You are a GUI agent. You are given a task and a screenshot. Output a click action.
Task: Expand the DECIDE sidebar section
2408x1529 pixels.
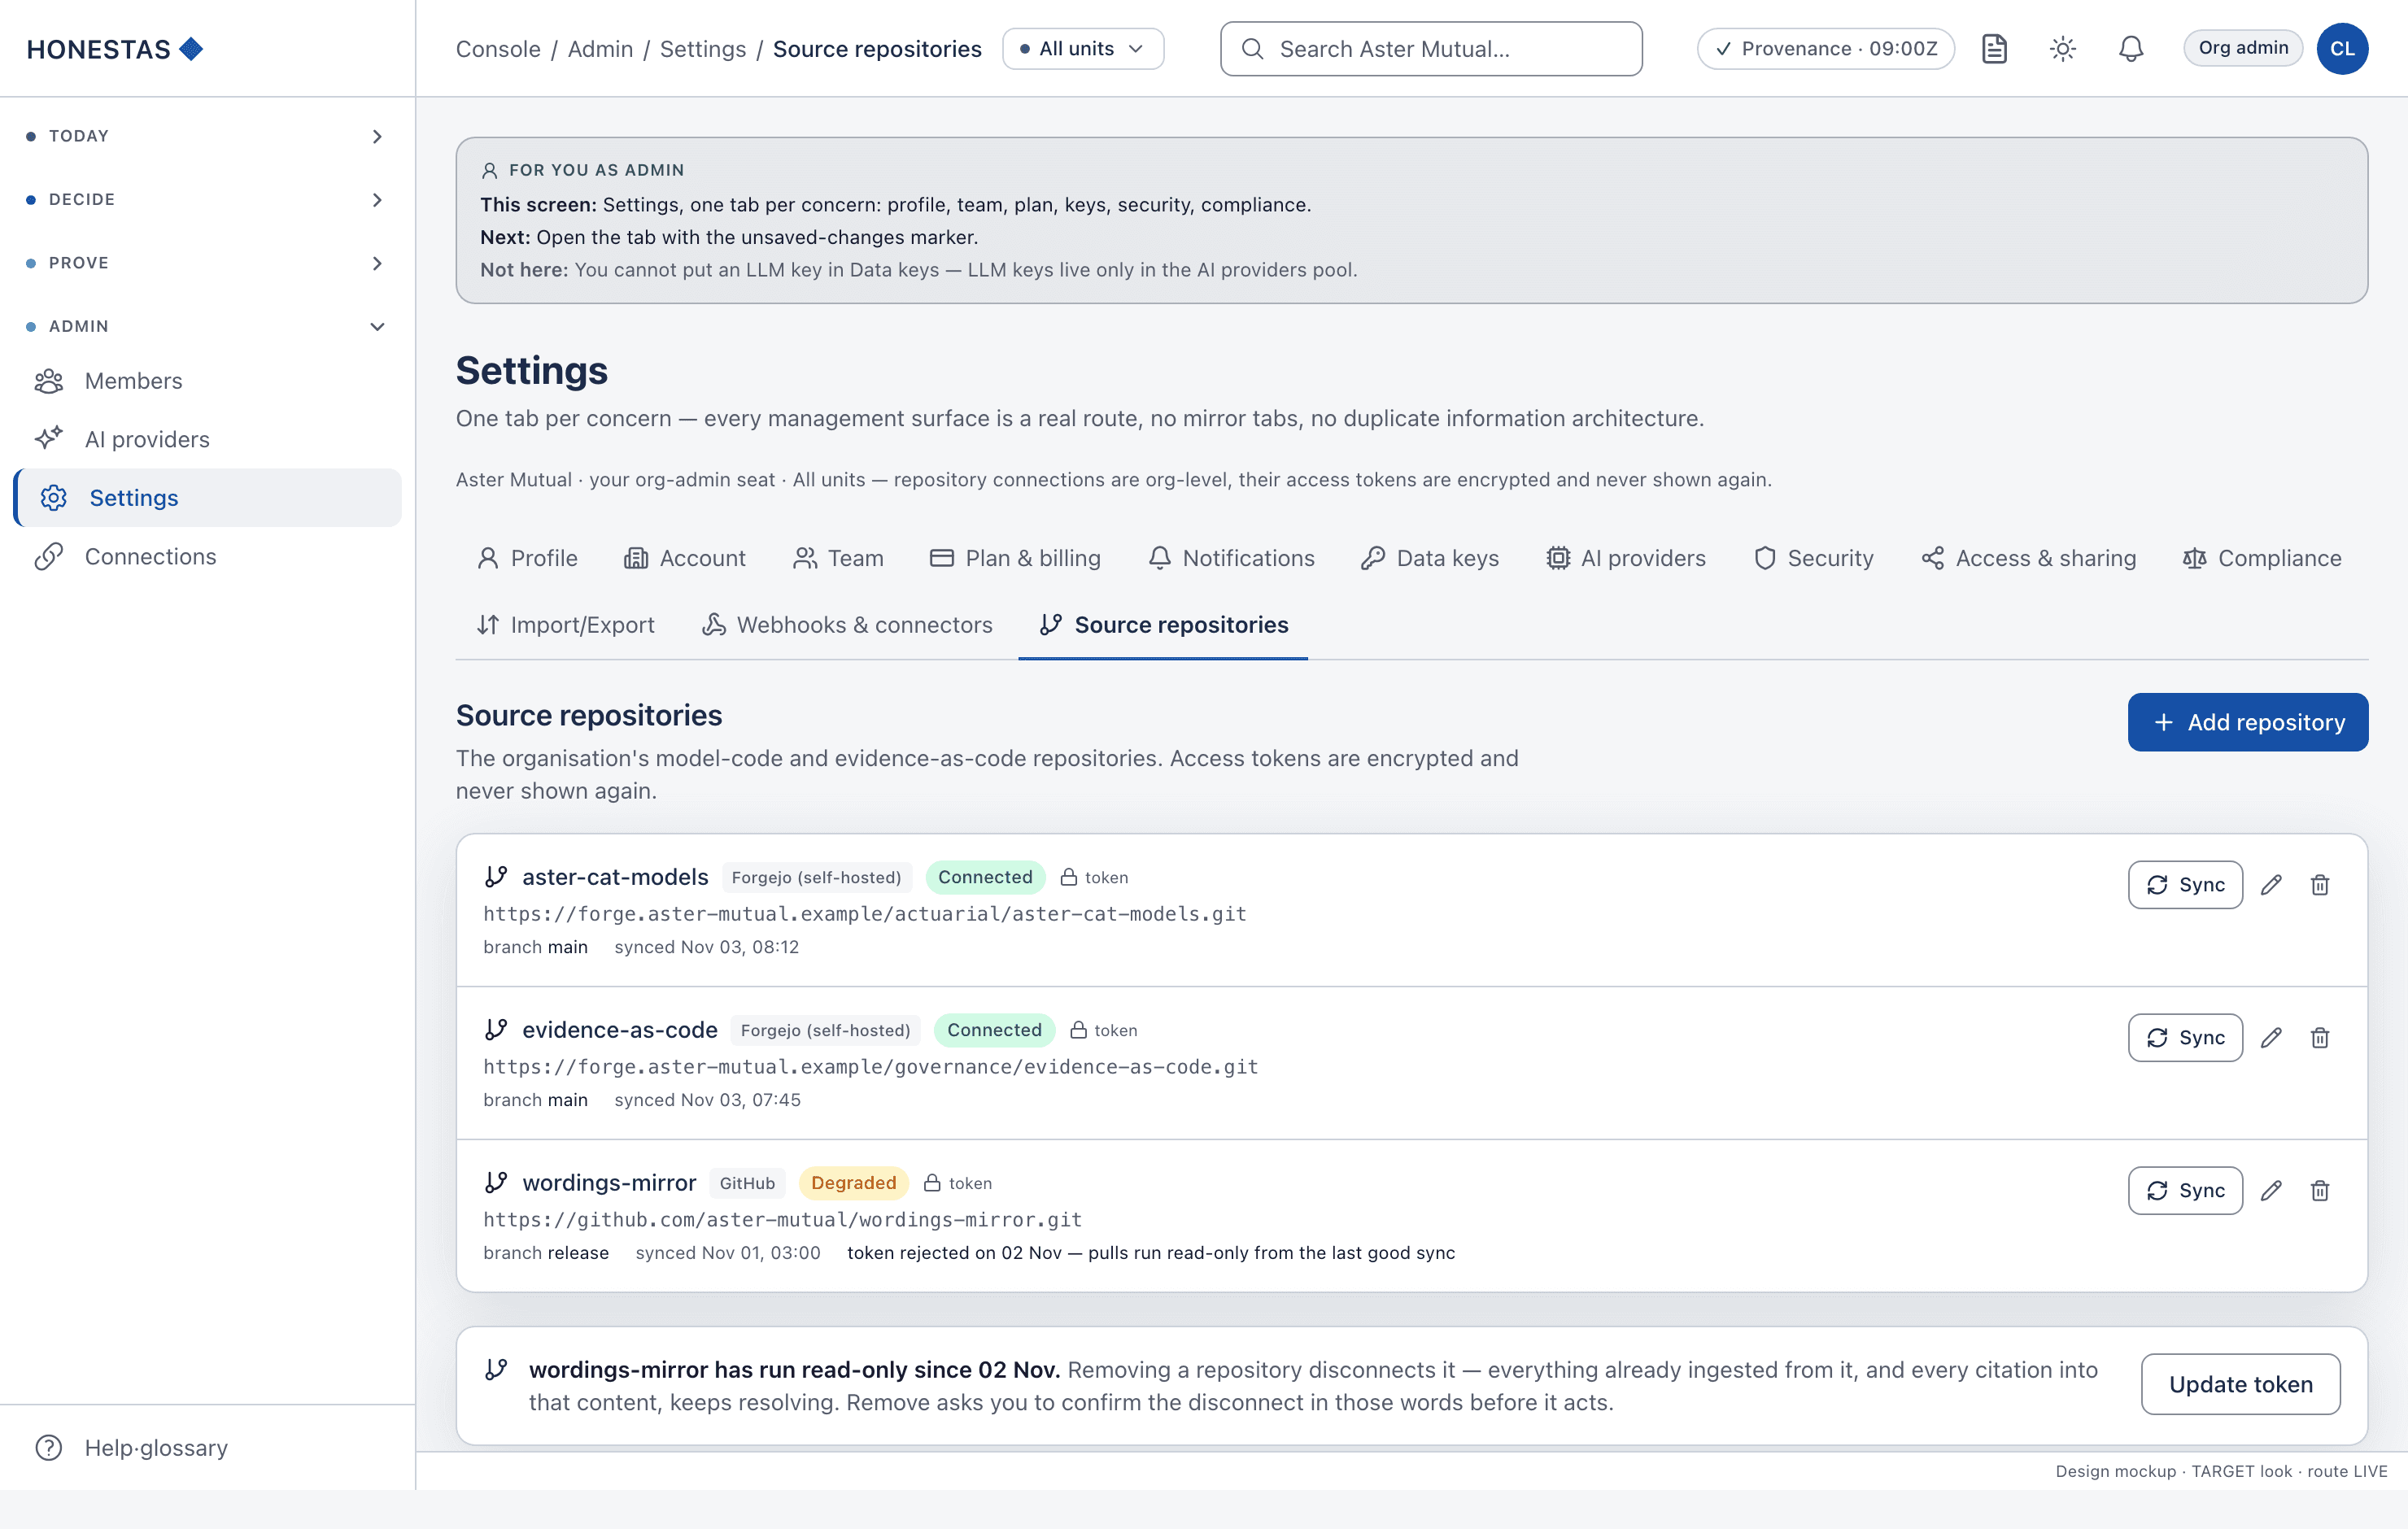pos(207,200)
